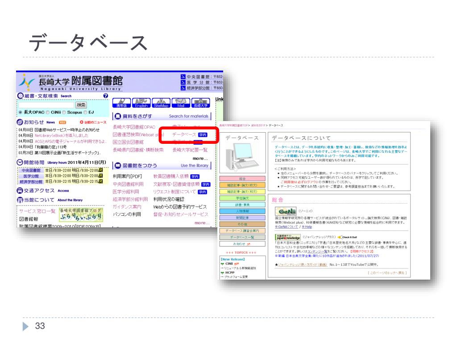The image size is (457, 343).
Task: Open the サービス窓口一覧 link
Action: [37, 211]
